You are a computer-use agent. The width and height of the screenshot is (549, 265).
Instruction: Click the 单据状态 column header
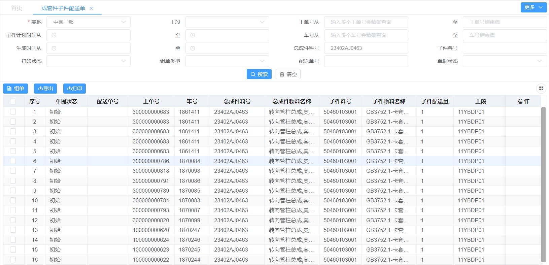pyautogui.click(x=66, y=101)
